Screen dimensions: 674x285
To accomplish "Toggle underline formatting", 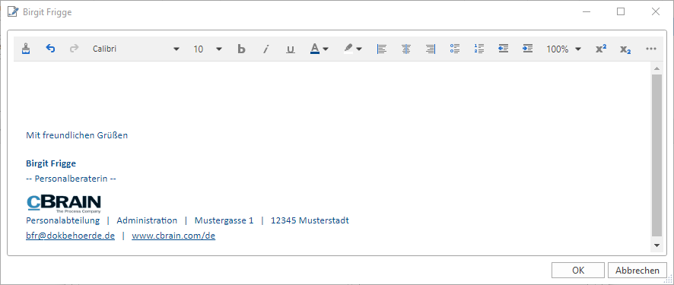I will (291, 49).
